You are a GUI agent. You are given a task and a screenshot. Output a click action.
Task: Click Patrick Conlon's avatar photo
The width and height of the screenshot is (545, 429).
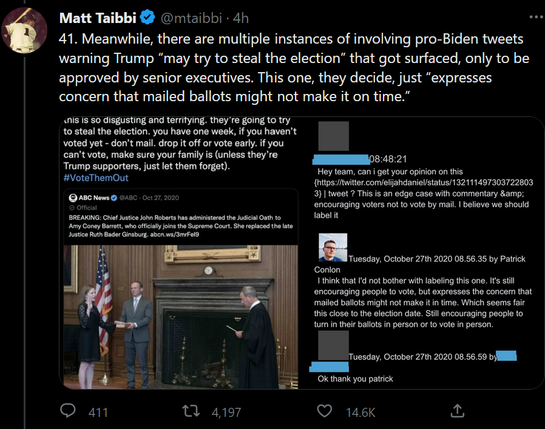click(x=333, y=247)
